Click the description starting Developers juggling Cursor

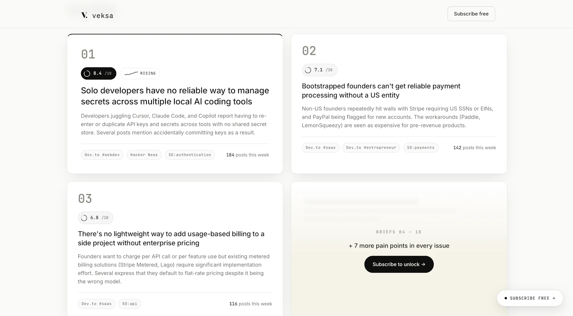click(x=174, y=124)
